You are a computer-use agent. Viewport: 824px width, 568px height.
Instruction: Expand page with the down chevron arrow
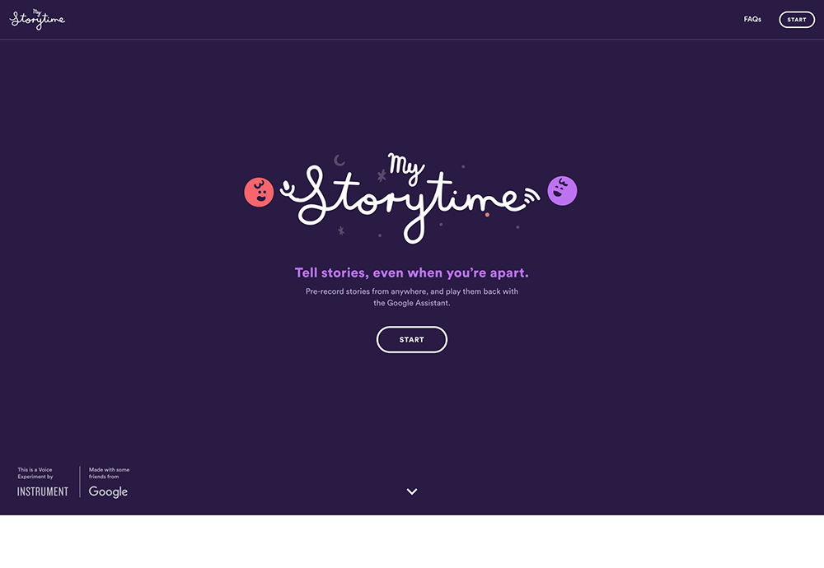[x=412, y=492]
